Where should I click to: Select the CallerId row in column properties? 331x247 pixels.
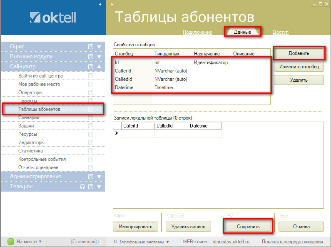(x=123, y=71)
